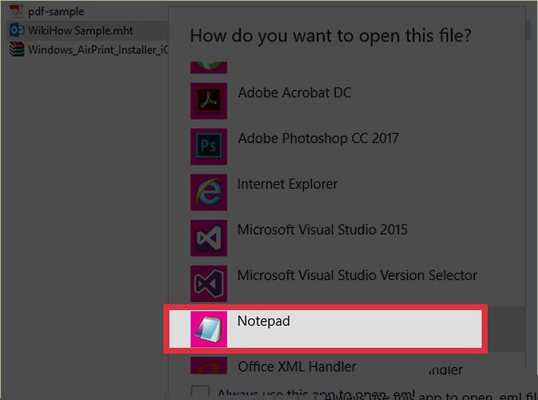Click the archive icon beside Windows_AirPrint_Installer
The image size is (538, 400).
(17, 50)
